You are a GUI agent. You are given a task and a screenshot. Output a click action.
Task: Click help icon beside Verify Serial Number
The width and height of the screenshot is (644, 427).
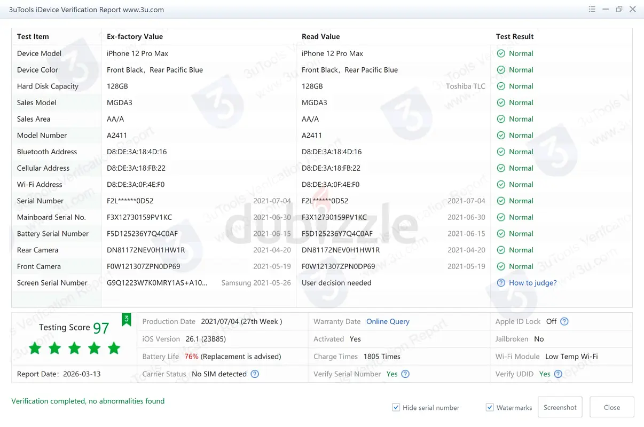click(x=405, y=374)
